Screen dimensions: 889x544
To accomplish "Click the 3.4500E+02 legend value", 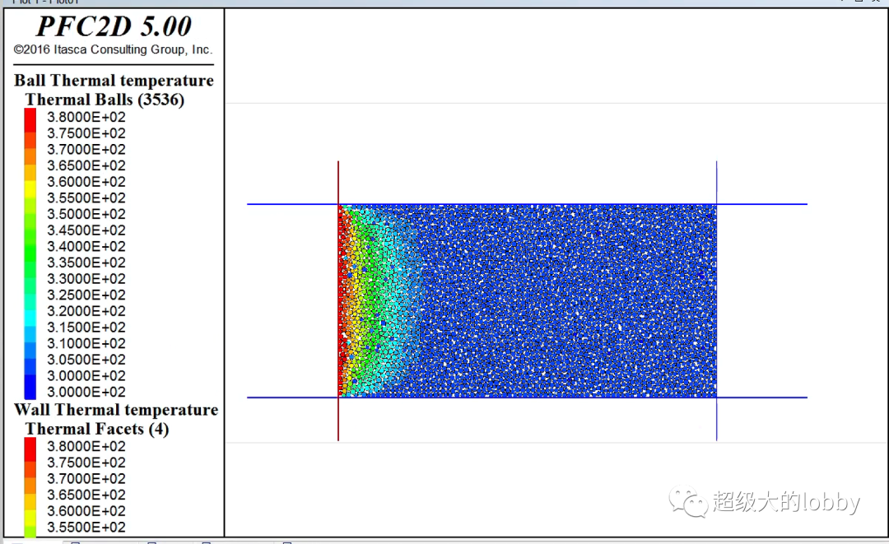I will (x=86, y=230).
